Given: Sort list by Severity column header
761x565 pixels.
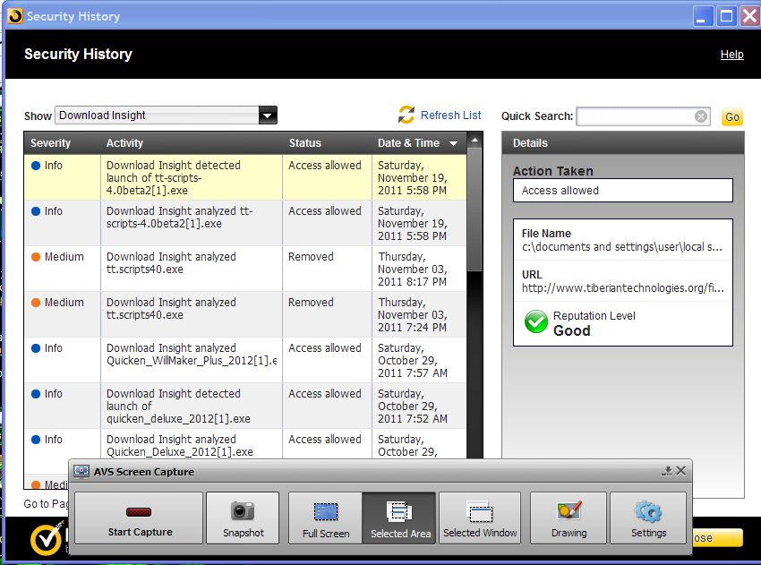Looking at the screenshot, I should tap(50, 143).
